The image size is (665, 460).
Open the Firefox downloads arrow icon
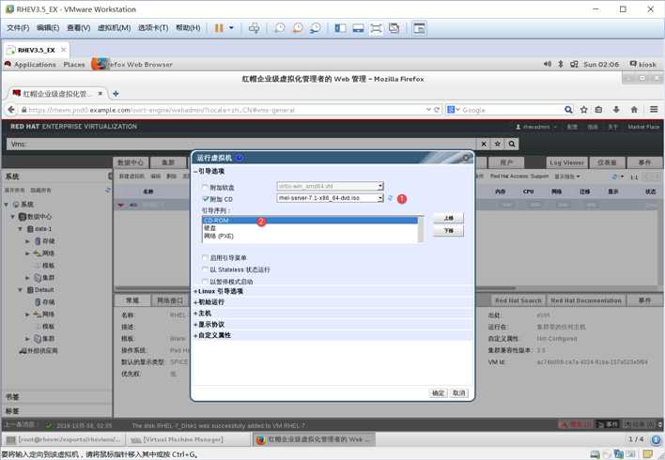coord(616,110)
